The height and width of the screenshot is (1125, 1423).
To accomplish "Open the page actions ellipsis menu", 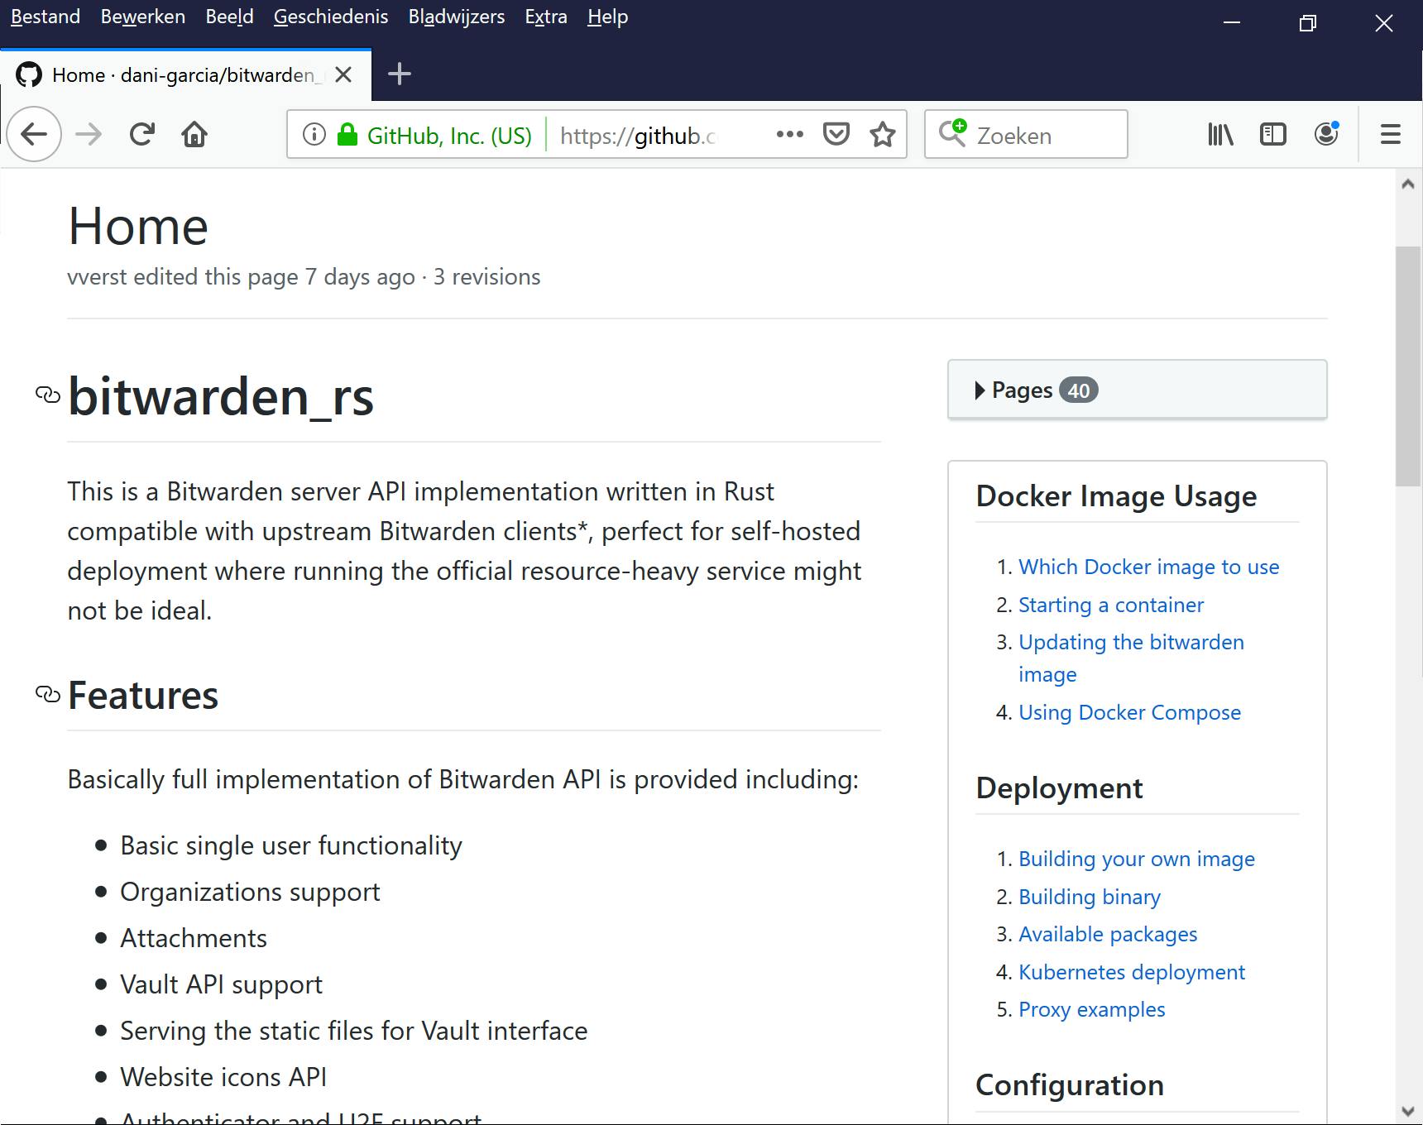I will pos(789,134).
